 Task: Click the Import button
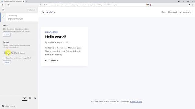pyautogui.click(x=7, y=62)
